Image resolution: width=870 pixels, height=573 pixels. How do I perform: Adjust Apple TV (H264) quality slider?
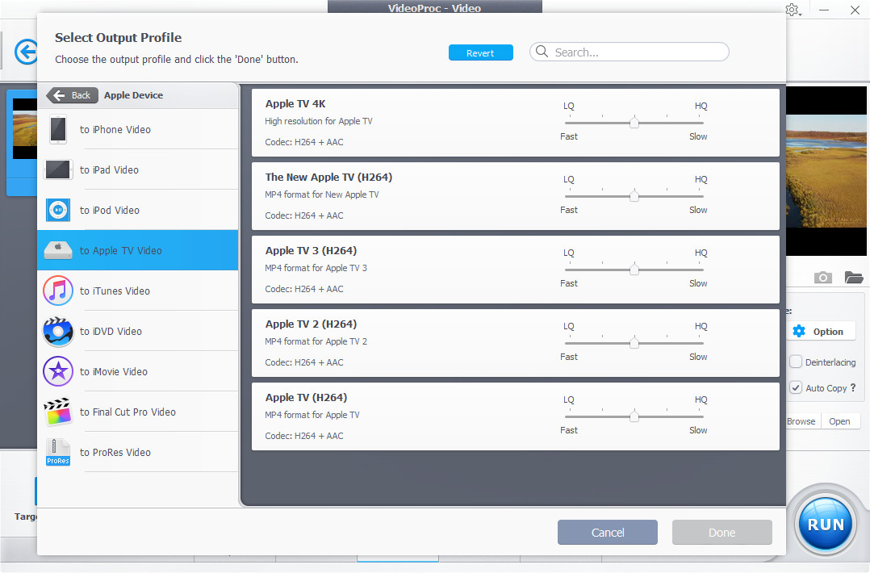tap(634, 416)
